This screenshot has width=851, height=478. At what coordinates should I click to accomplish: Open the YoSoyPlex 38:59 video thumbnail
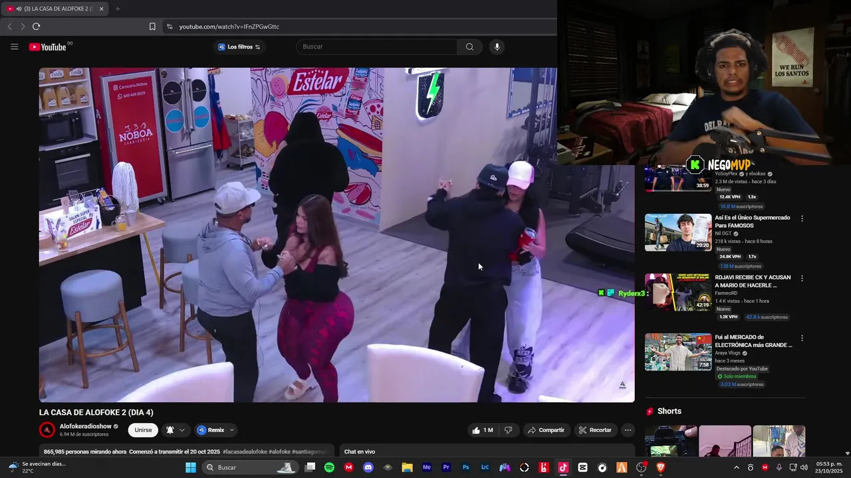(677, 178)
